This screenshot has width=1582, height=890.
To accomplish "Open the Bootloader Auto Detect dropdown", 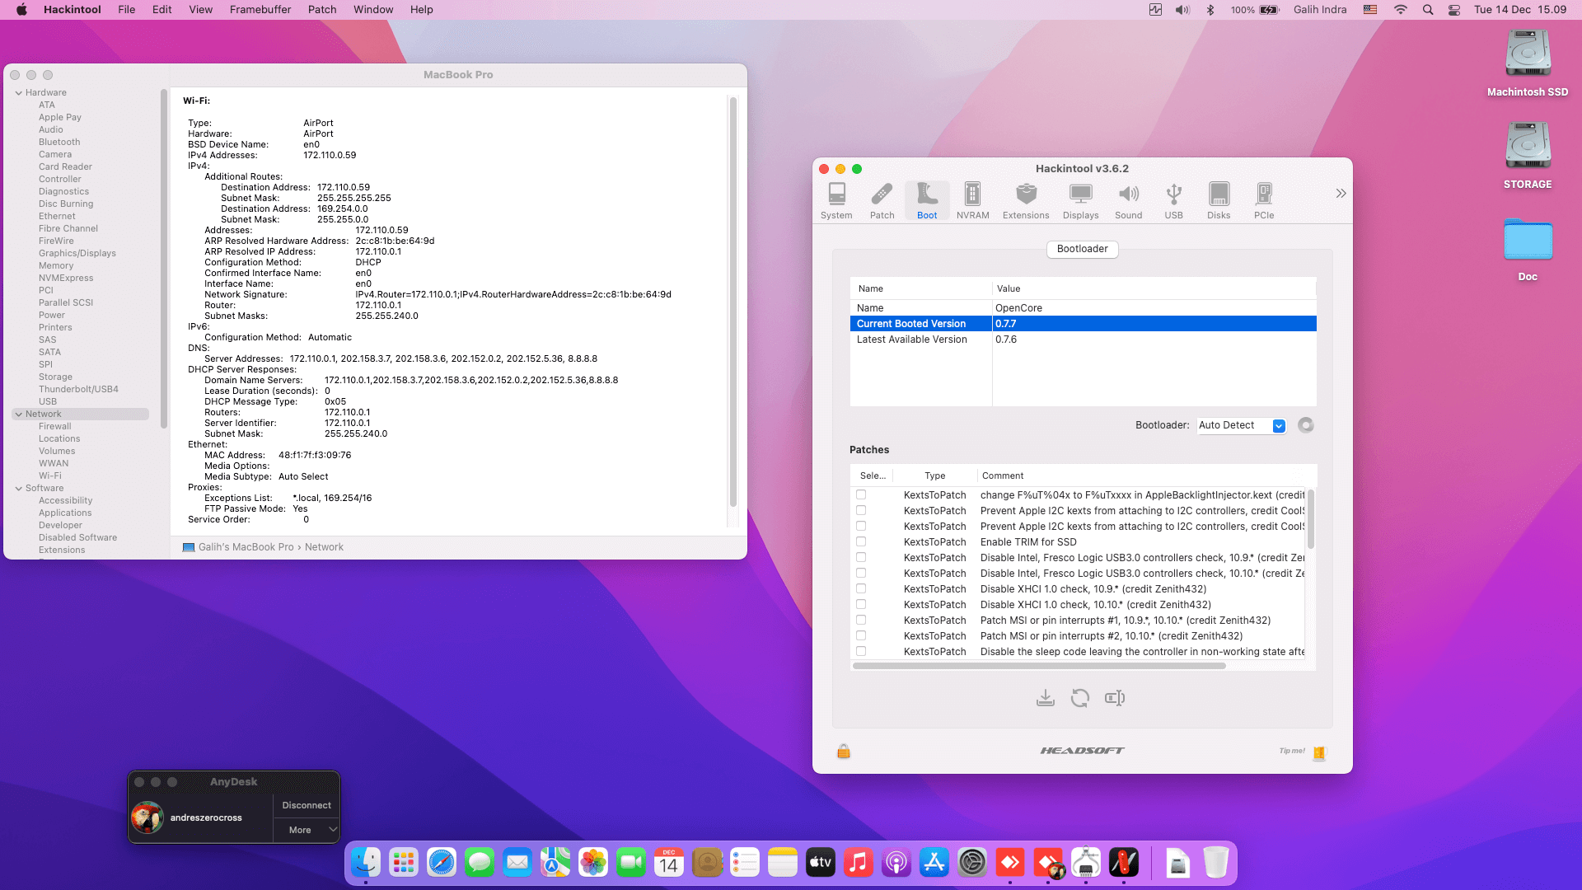I will pyautogui.click(x=1242, y=425).
